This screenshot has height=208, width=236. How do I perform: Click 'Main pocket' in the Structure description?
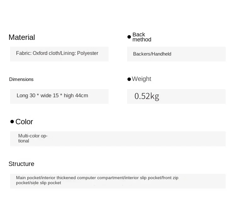(28, 178)
